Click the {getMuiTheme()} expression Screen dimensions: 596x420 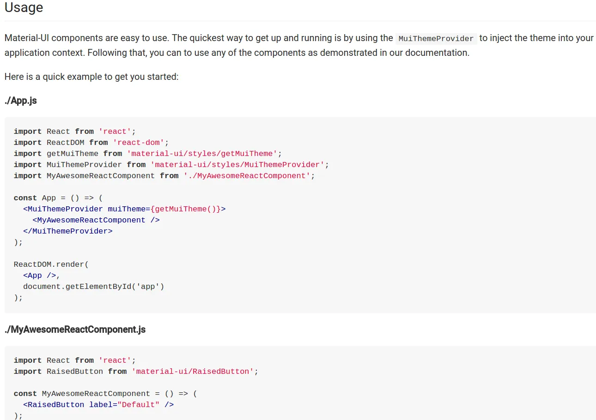(186, 209)
